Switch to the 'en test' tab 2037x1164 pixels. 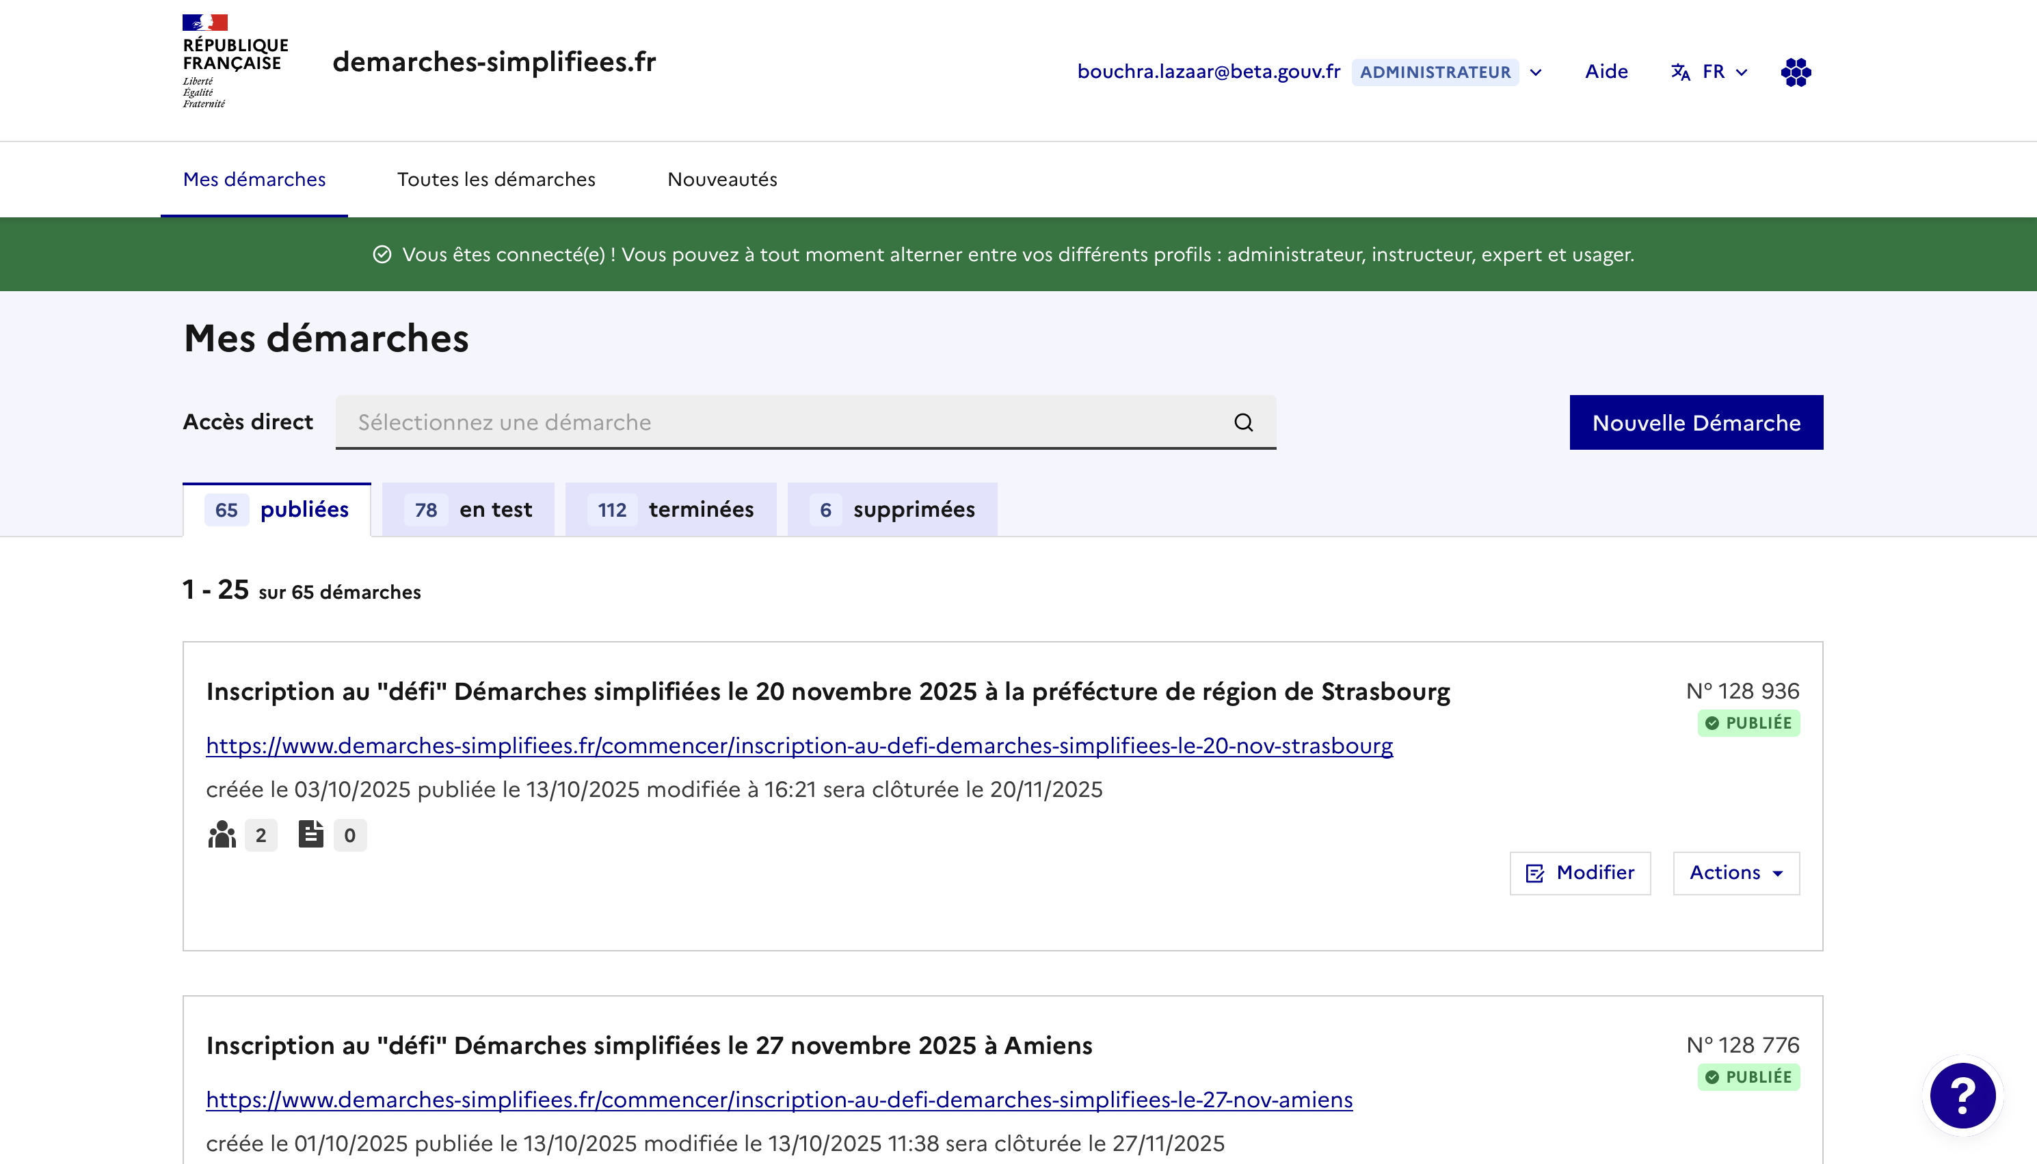pyautogui.click(x=468, y=510)
